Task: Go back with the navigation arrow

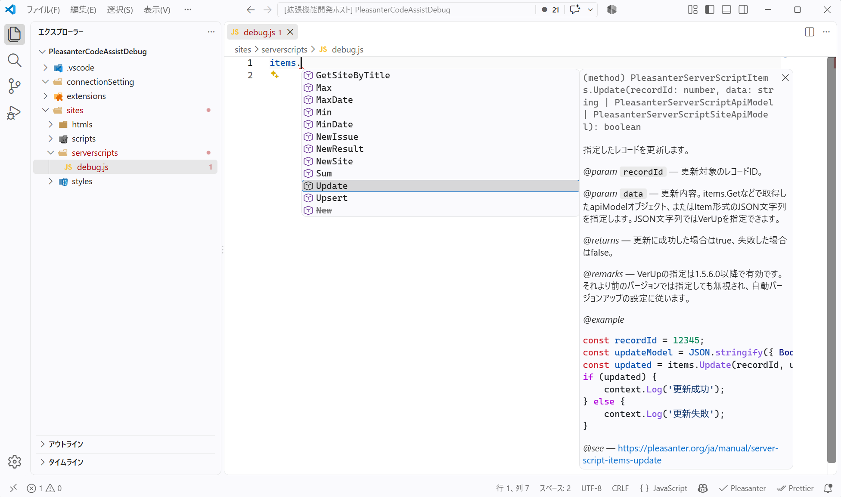Action: (x=251, y=9)
